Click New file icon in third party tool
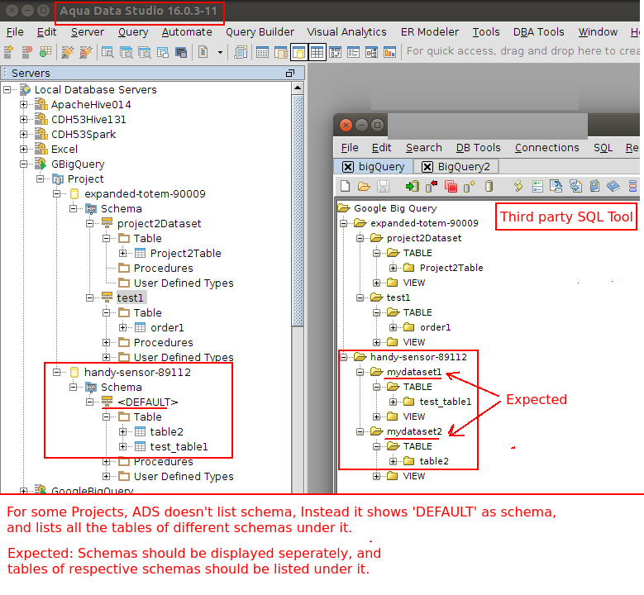This screenshot has height=595, width=644. click(346, 187)
